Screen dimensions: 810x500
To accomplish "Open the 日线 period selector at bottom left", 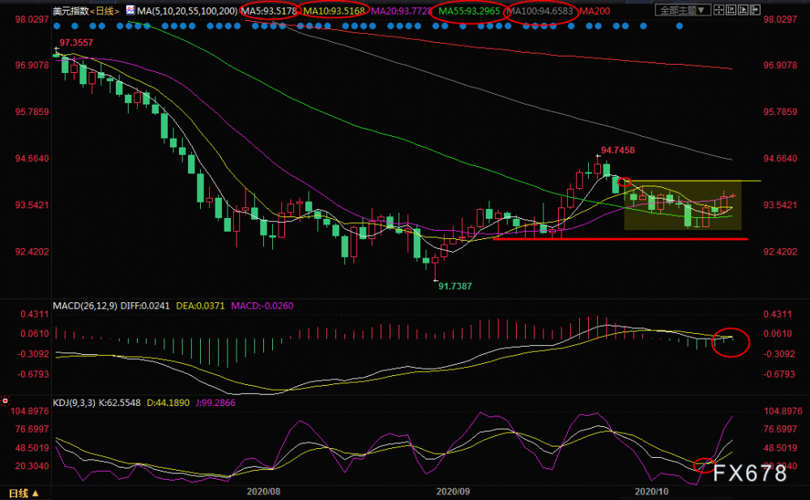I will tap(23, 494).
